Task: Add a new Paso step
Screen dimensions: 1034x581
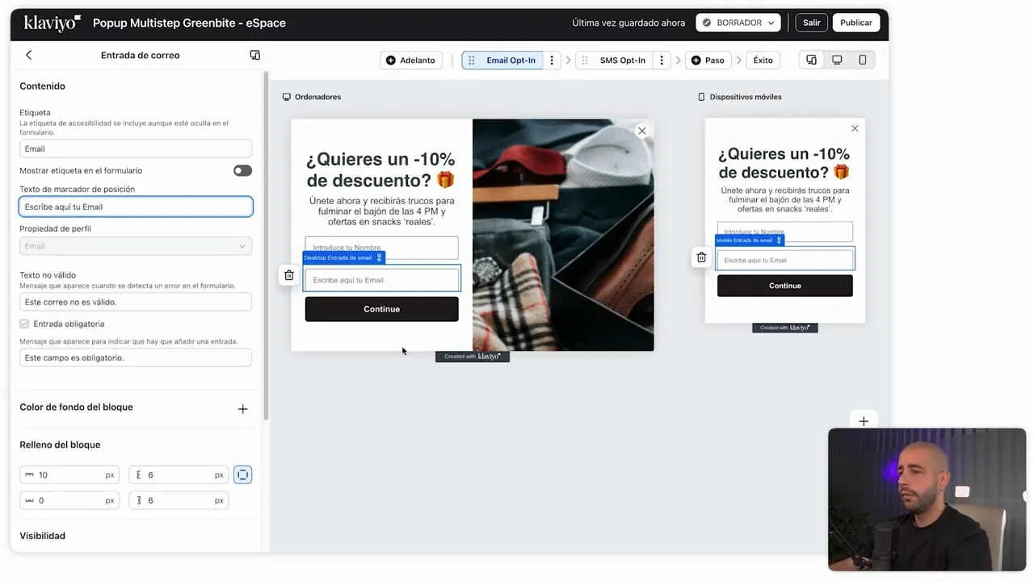Action: [x=708, y=60]
